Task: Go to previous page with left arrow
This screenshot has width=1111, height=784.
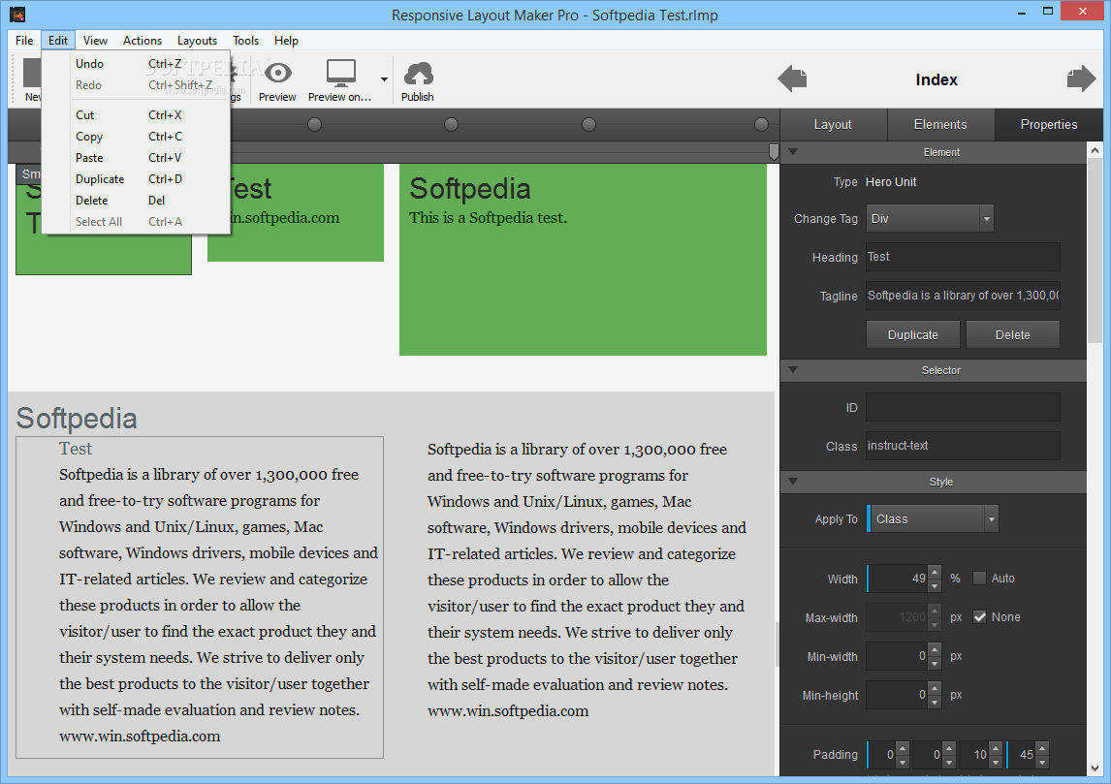Action: [x=792, y=78]
